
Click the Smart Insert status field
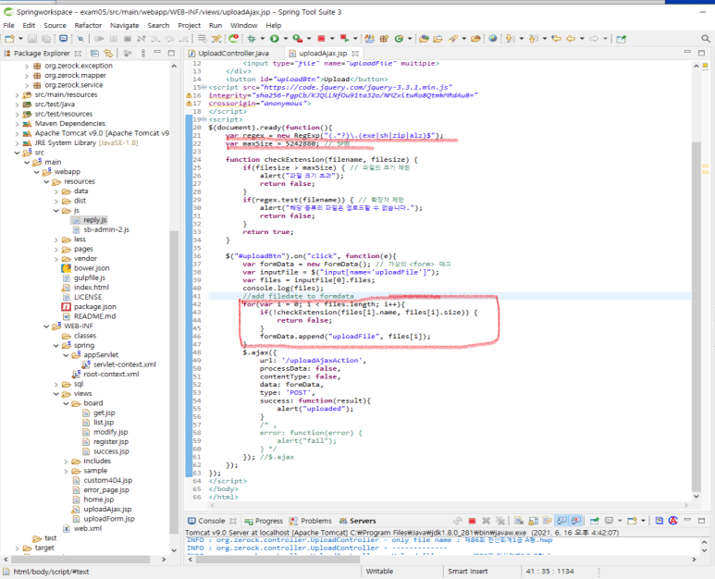(x=468, y=572)
